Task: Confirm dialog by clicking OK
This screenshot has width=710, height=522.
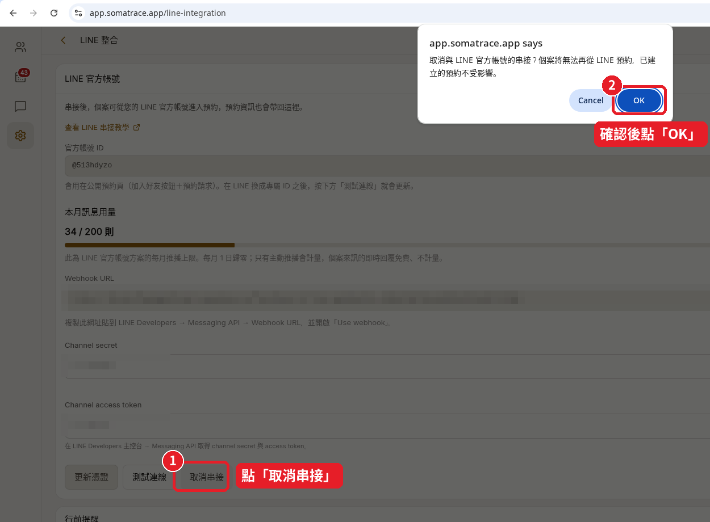Action: point(639,100)
